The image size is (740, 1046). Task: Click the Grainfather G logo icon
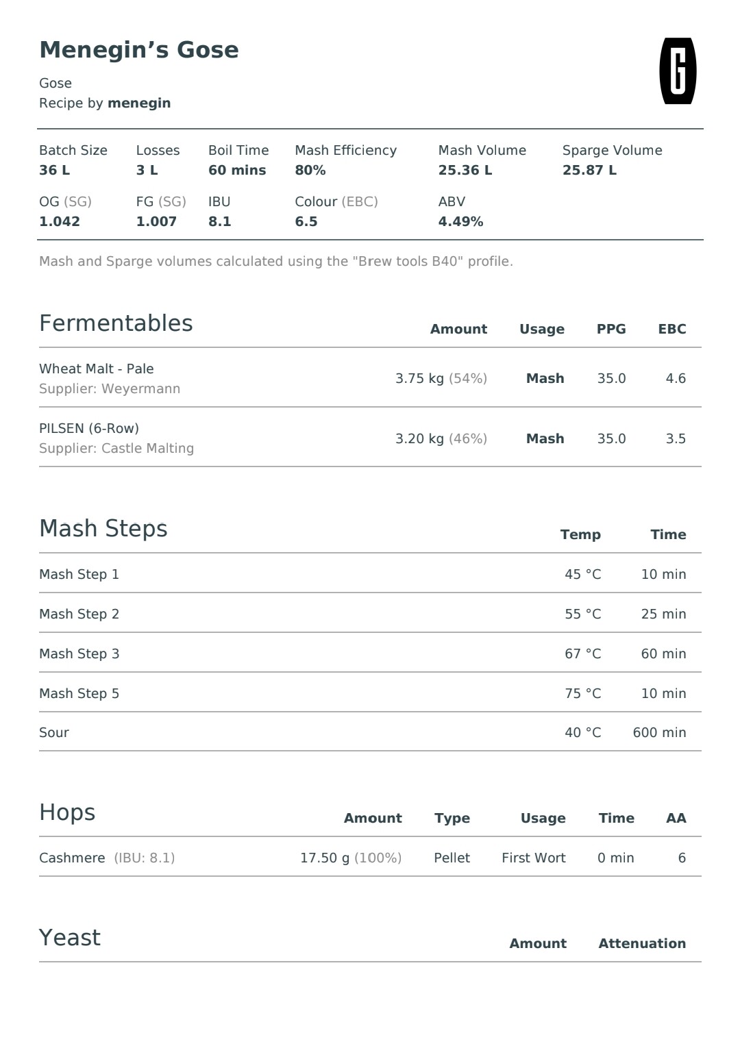(678, 71)
